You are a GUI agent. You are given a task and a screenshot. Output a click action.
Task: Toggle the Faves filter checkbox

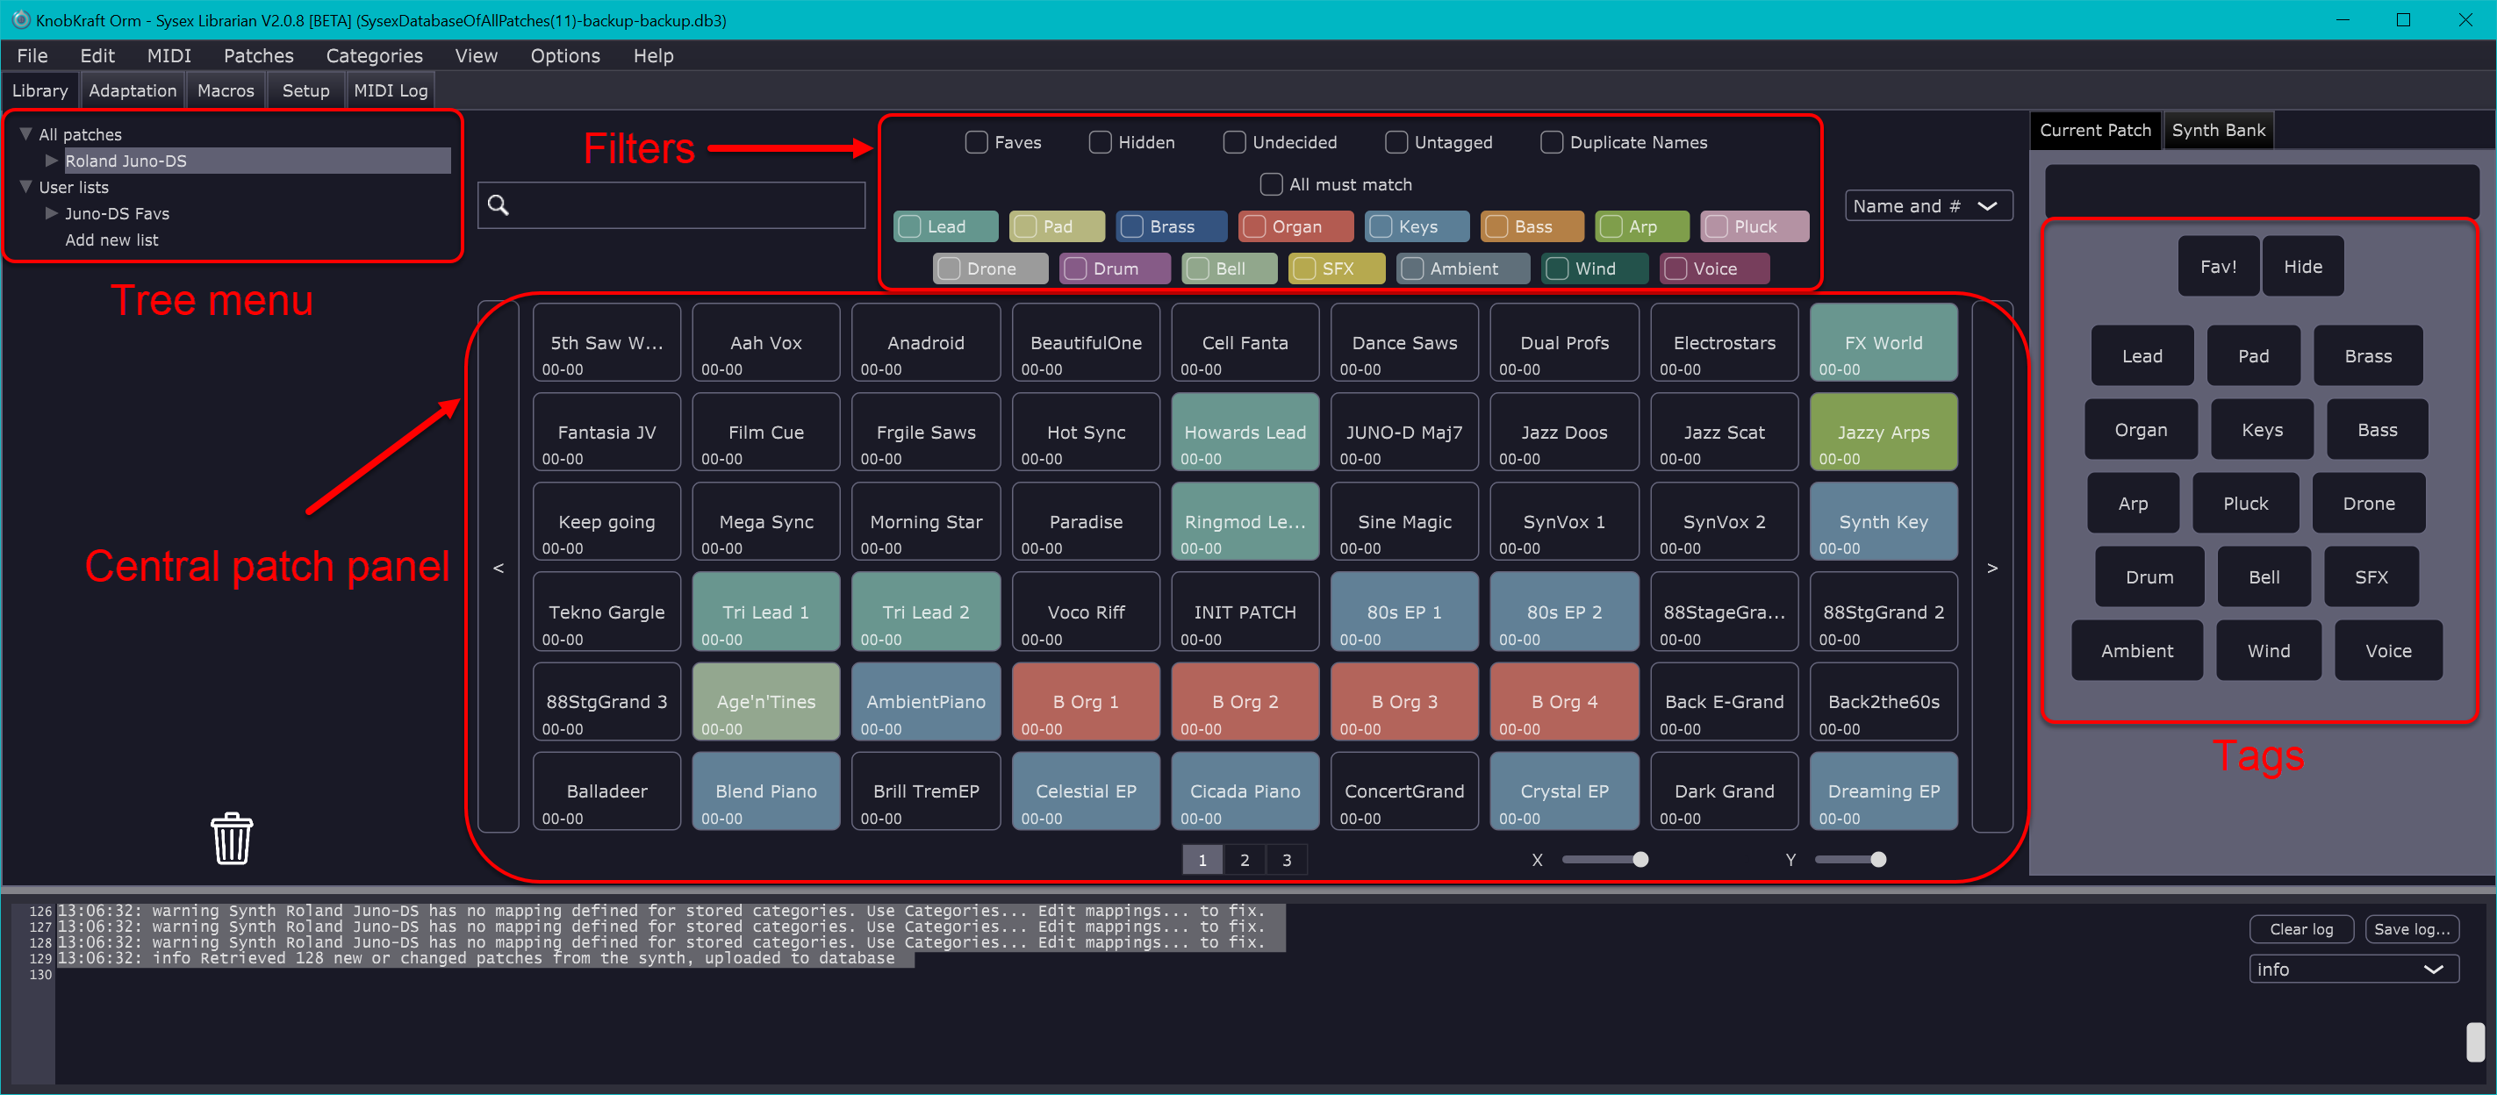[976, 142]
